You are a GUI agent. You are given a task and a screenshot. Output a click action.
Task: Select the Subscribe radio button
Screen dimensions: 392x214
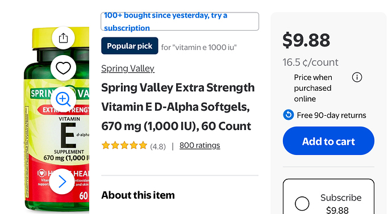click(302, 204)
